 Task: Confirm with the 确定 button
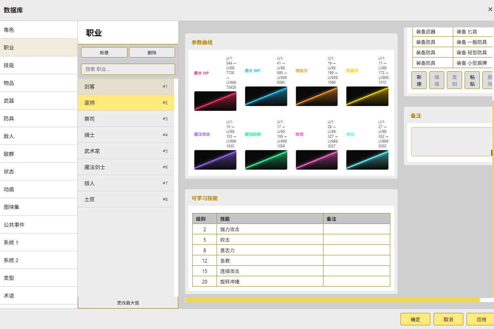pos(415,319)
